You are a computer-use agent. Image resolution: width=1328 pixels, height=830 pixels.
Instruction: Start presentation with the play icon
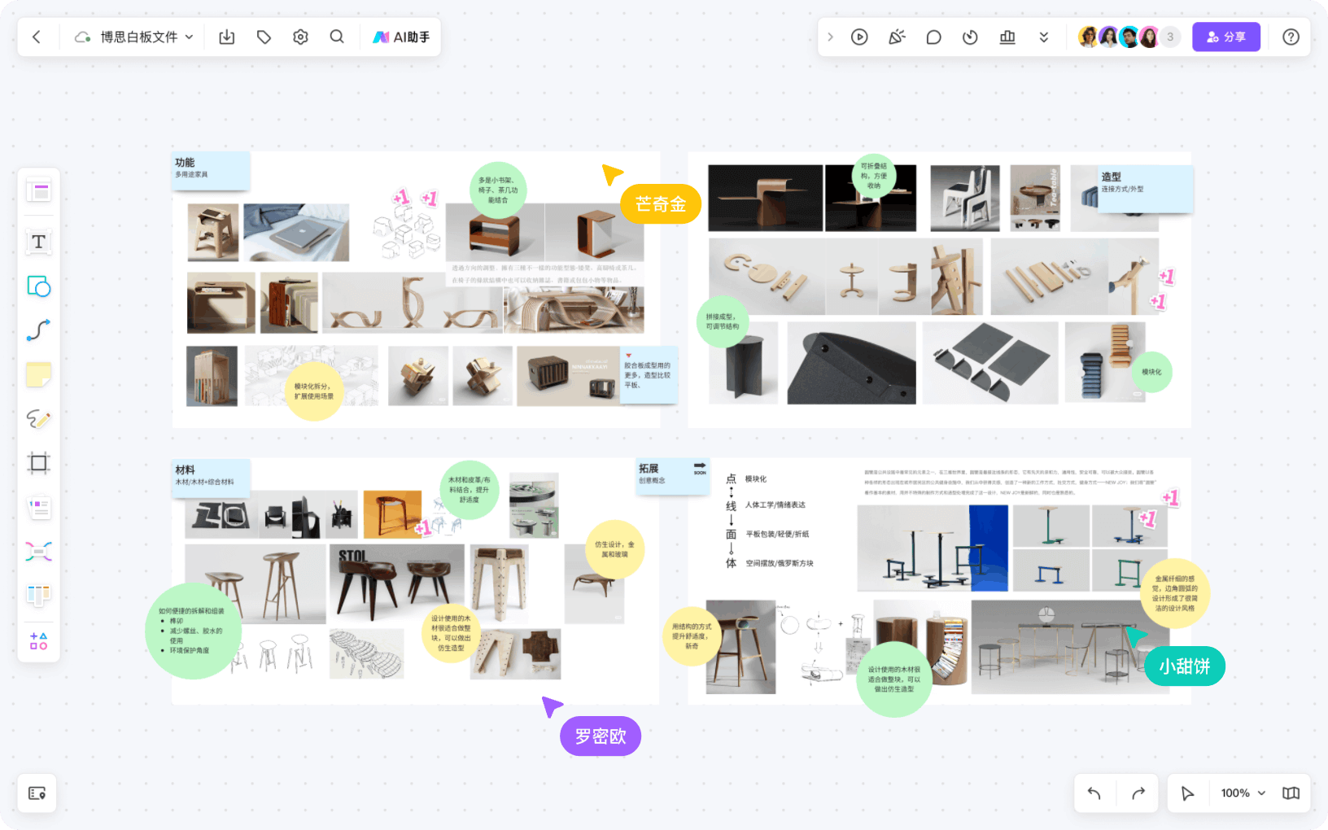click(859, 37)
